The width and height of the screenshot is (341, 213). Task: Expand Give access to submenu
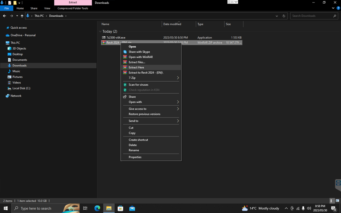coord(151,109)
